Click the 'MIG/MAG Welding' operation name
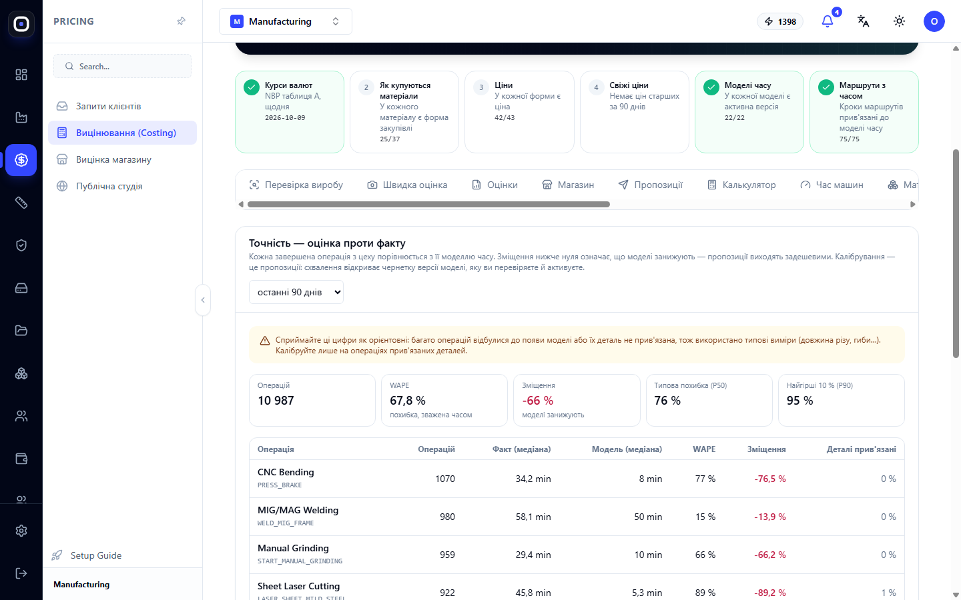Viewport: 961px width, 600px height. click(x=298, y=510)
